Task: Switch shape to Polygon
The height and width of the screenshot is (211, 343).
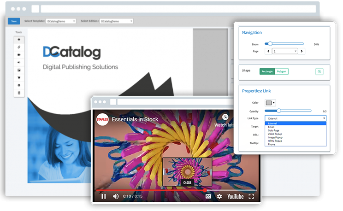Action: [x=282, y=71]
